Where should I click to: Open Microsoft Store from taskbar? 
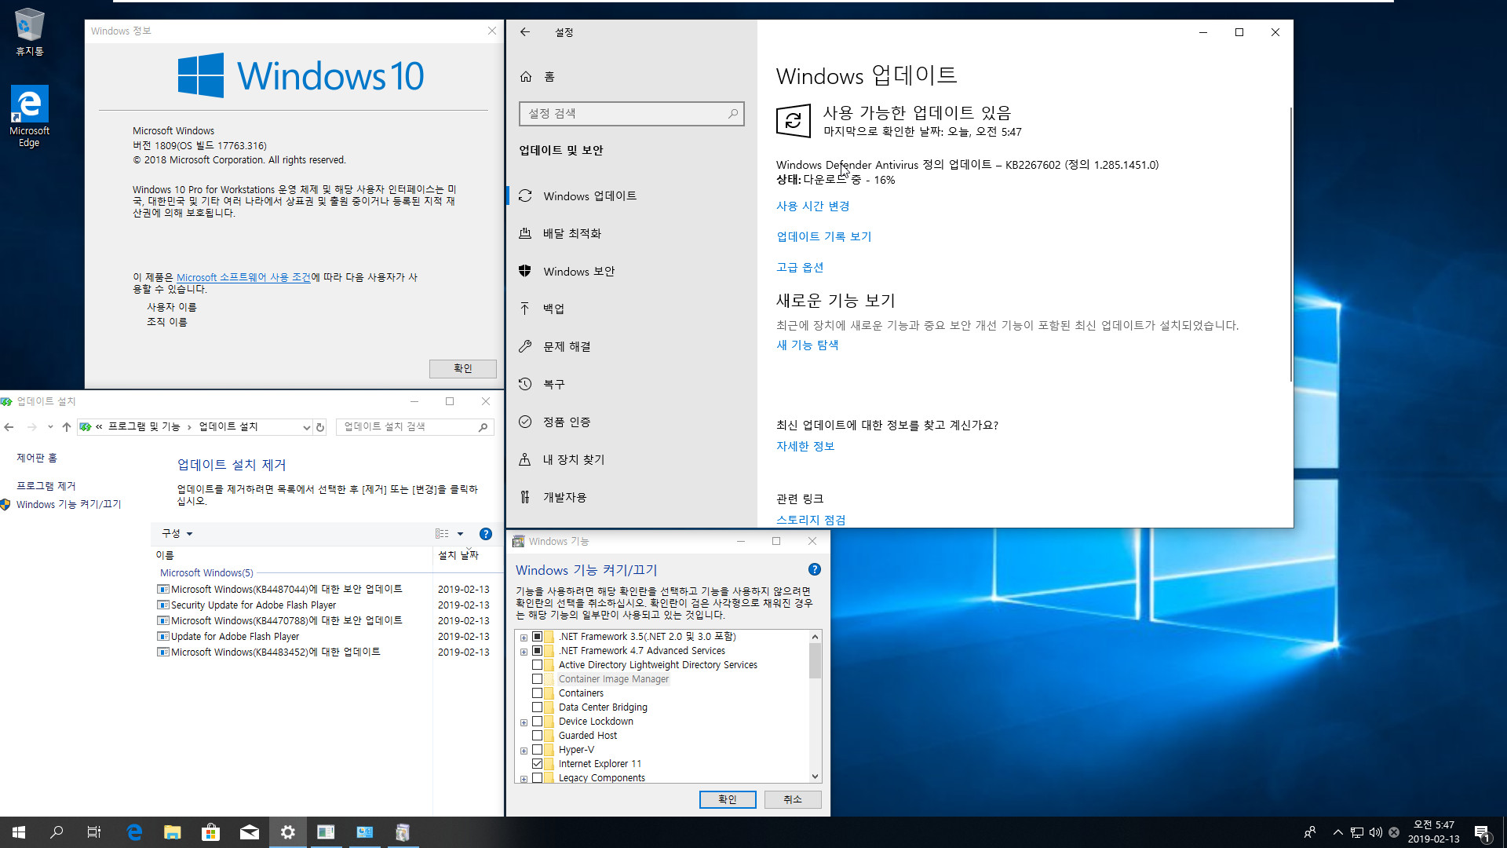pos(210,832)
